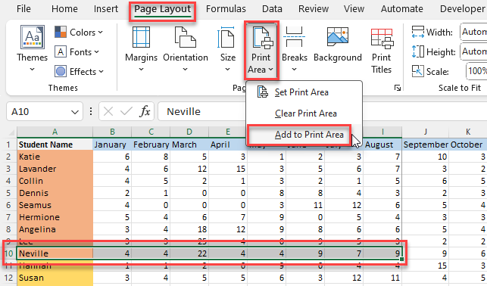Select the column J header
The image size is (487, 286).
tap(425, 132)
